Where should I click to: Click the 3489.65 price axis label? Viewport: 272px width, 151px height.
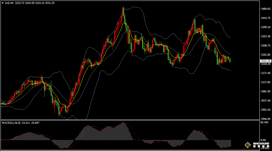(x=266, y=9)
